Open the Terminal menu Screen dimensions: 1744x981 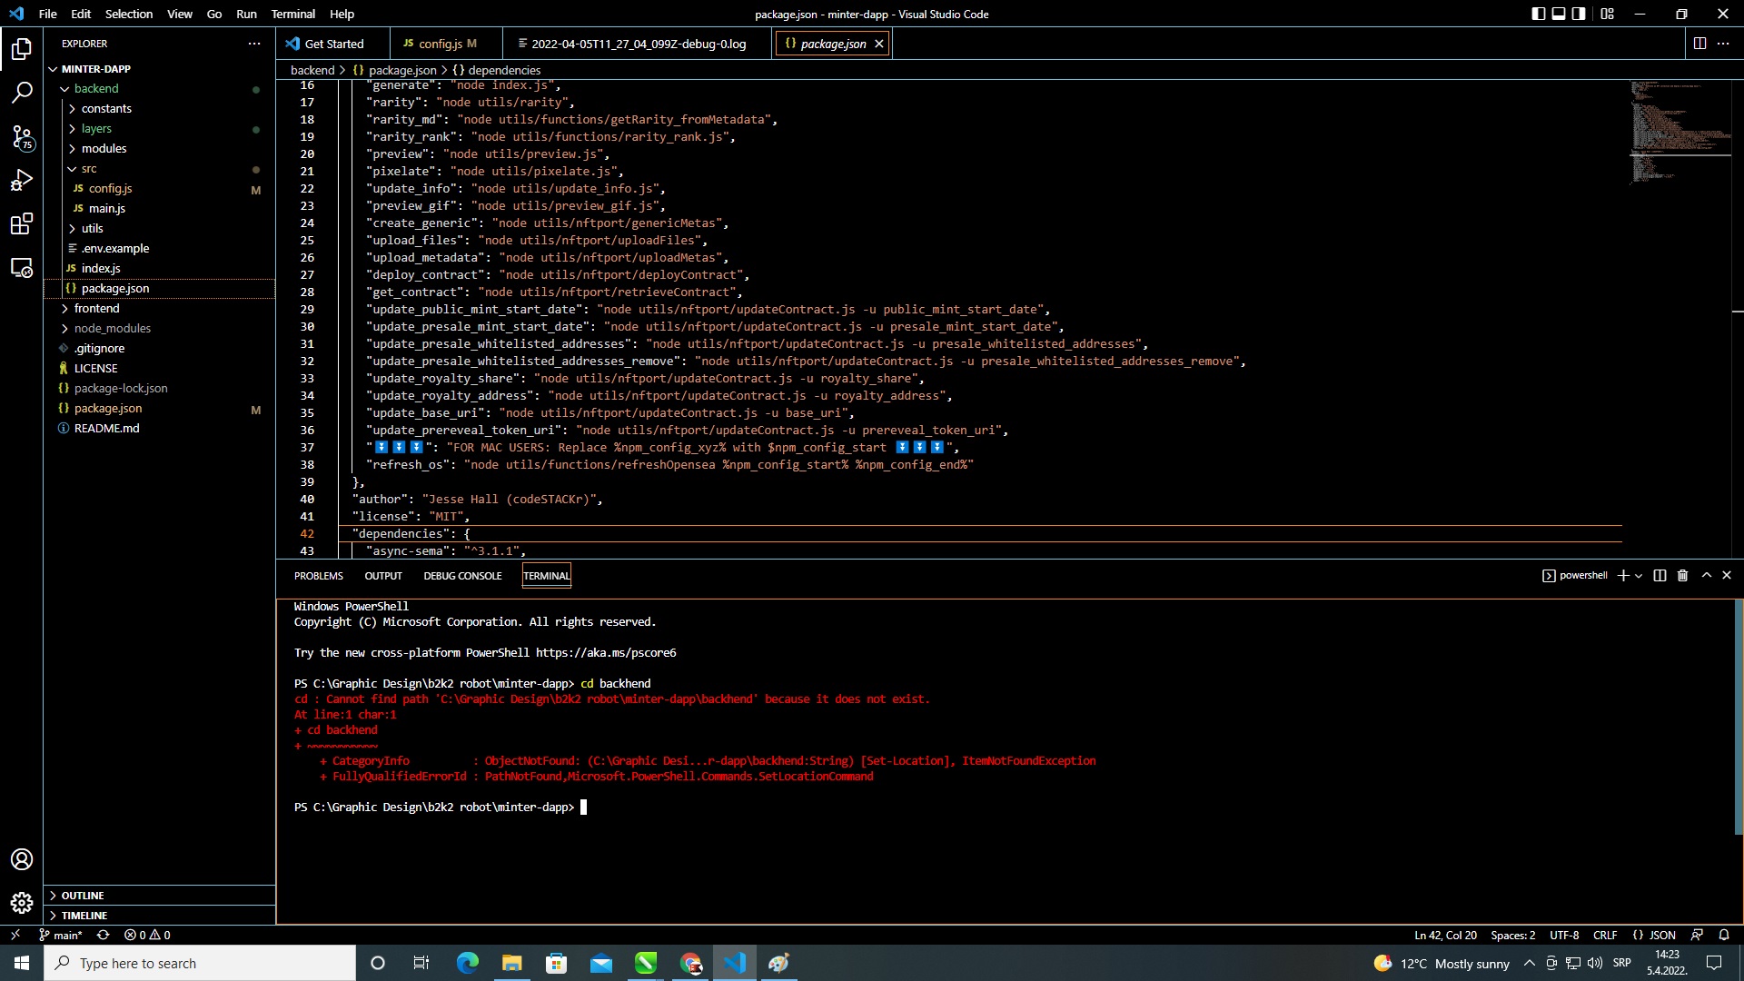point(292,14)
